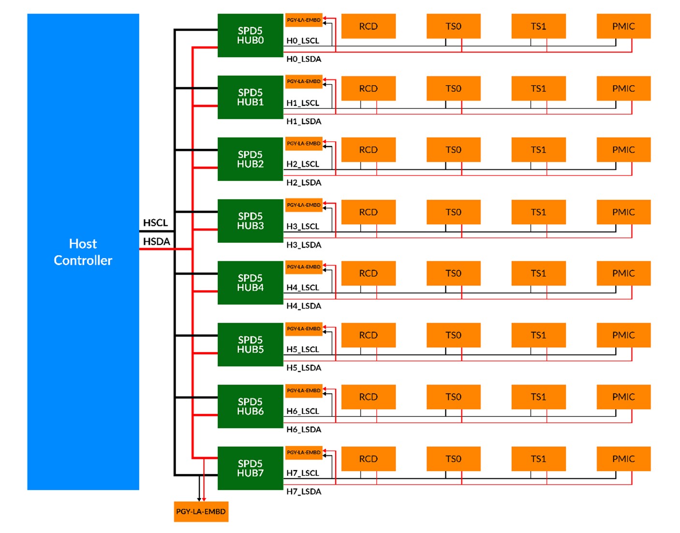Click the SPD5 HUB7 green block

(250, 468)
